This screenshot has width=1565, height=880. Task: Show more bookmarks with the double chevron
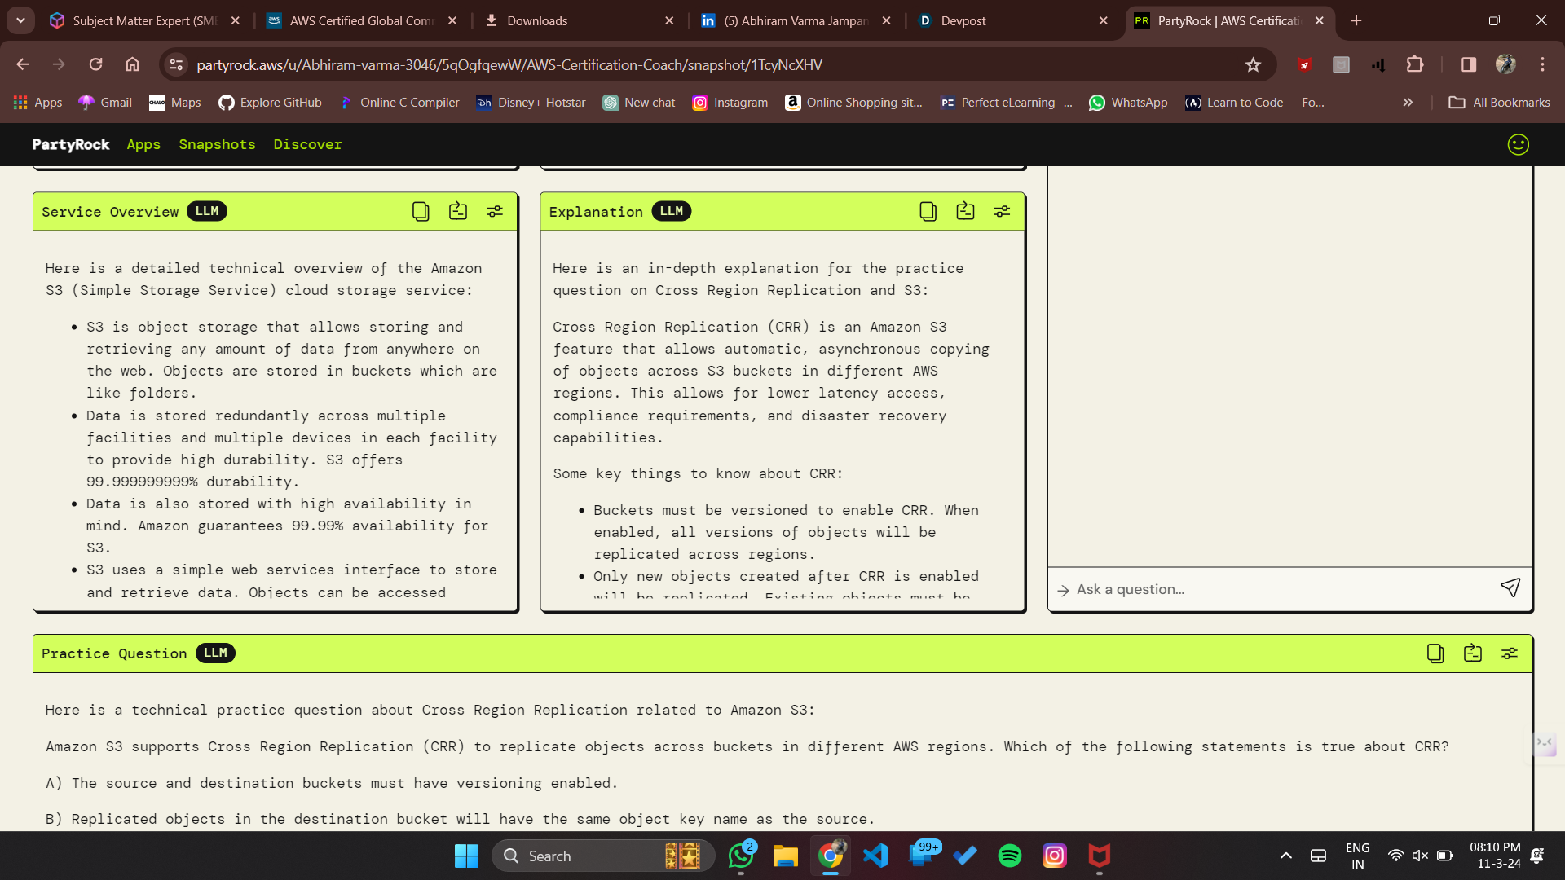coord(1408,103)
